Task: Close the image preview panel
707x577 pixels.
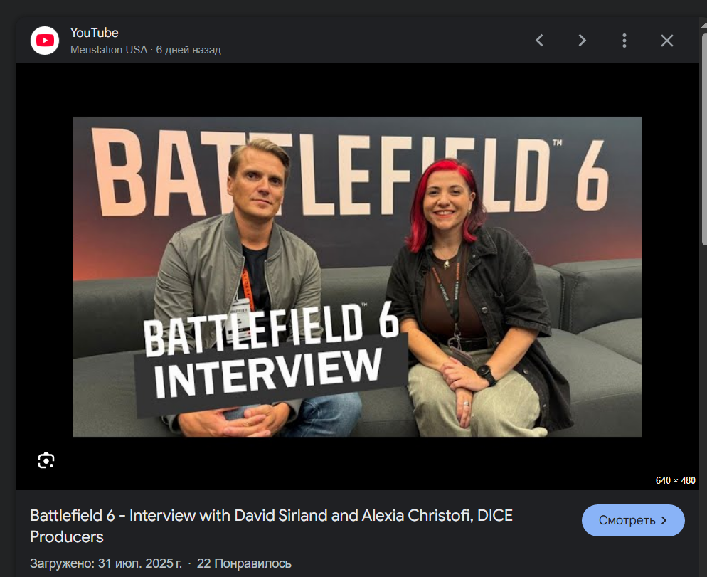Action: 667,41
